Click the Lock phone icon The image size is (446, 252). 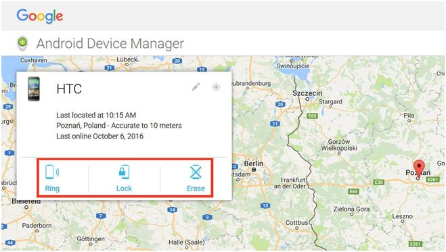[x=124, y=172]
